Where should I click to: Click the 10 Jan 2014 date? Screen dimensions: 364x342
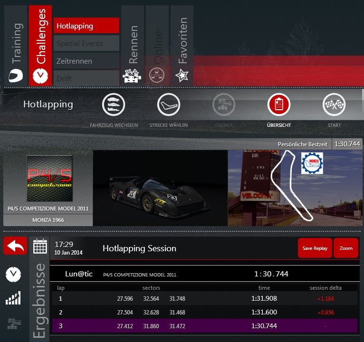point(68,252)
